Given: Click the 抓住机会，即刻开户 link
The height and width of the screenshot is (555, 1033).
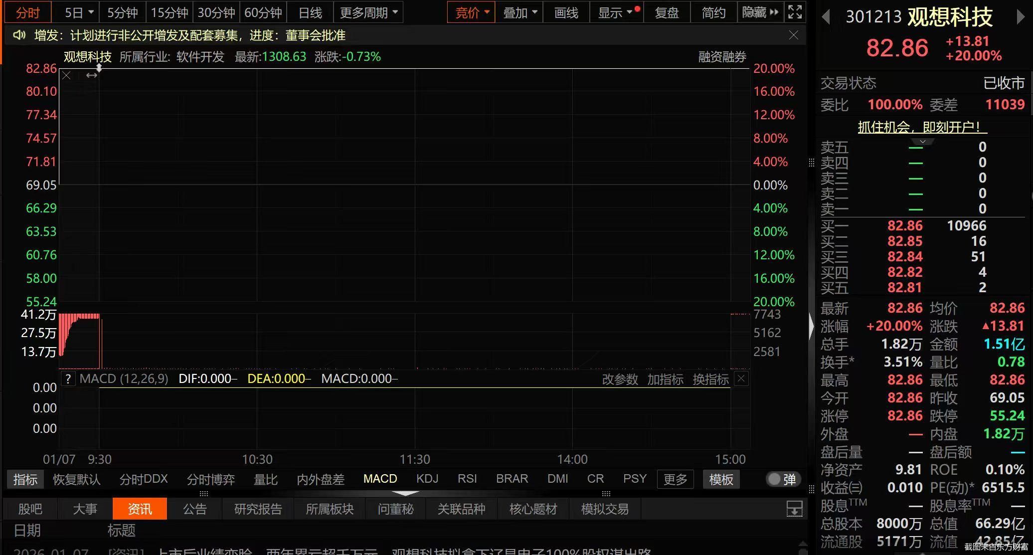Looking at the screenshot, I should (x=922, y=127).
